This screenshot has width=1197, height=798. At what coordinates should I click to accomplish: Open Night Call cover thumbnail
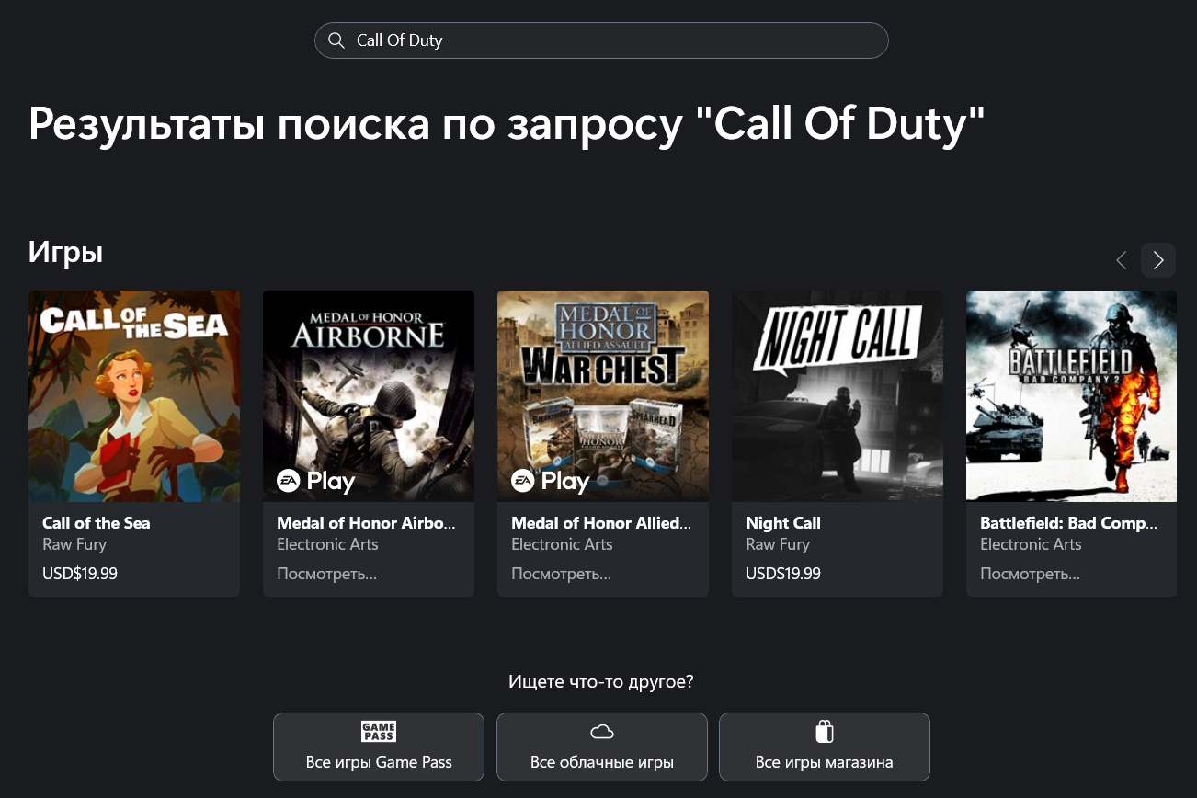click(838, 396)
